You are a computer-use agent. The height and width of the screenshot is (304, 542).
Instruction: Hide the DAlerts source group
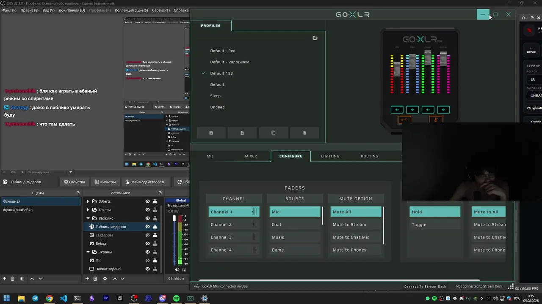(147, 201)
